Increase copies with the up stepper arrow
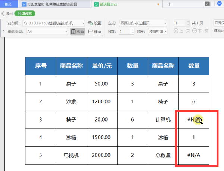 pyautogui.click(x=133, y=30)
